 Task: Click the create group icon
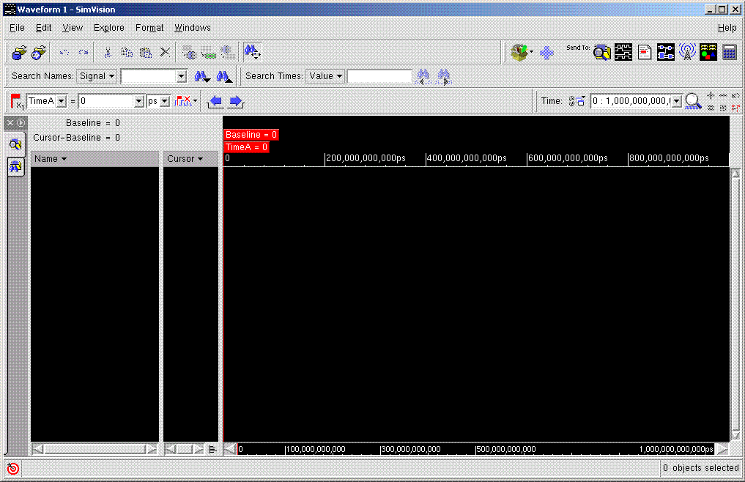(189, 52)
